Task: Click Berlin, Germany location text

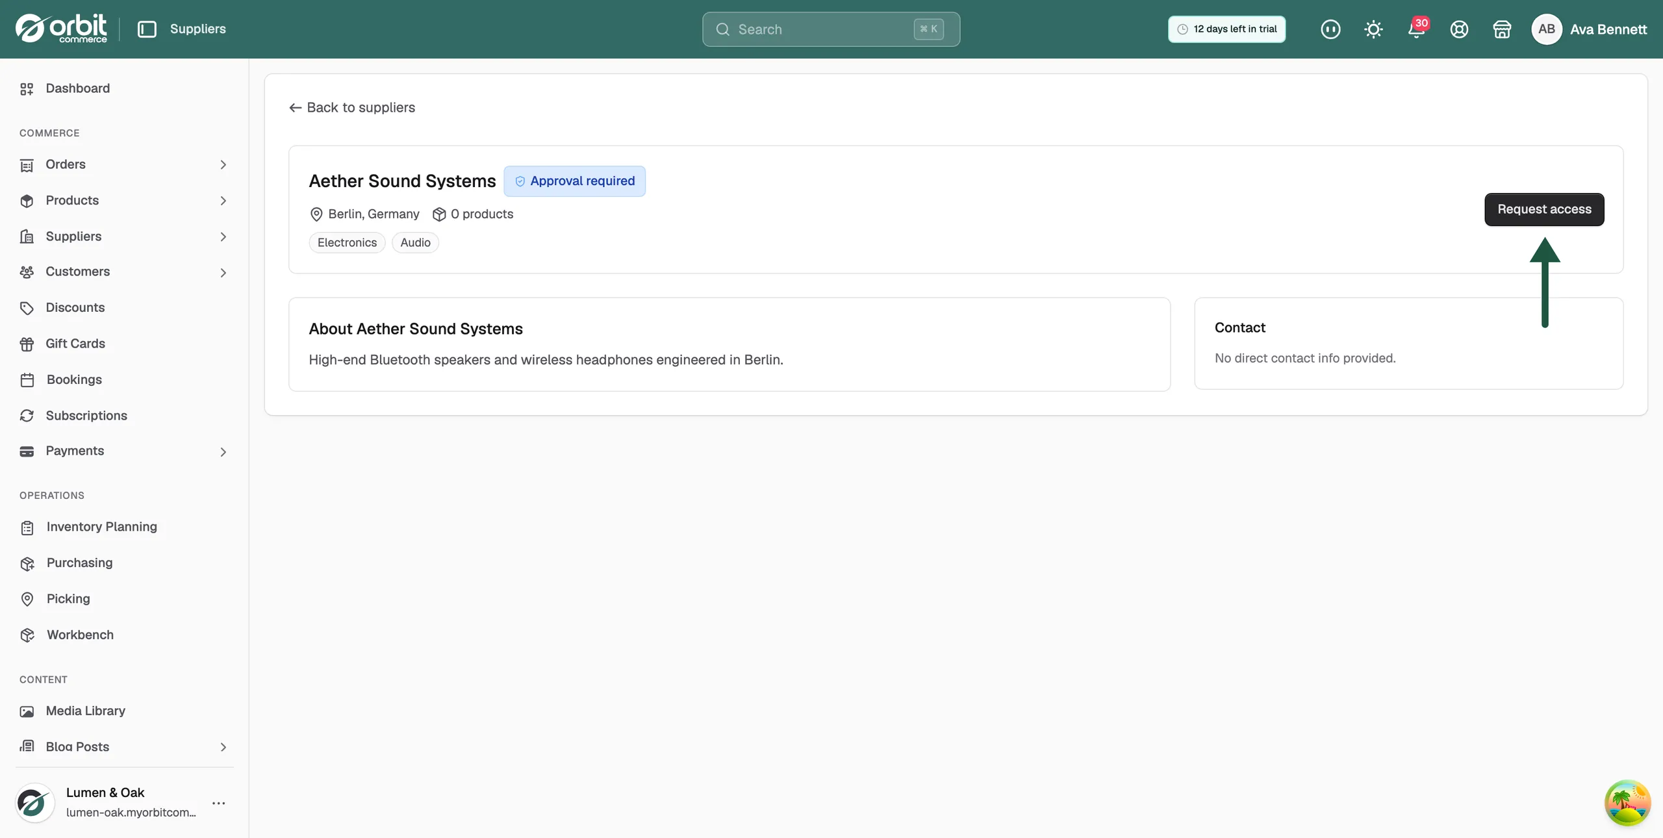Action: pos(374,214)
